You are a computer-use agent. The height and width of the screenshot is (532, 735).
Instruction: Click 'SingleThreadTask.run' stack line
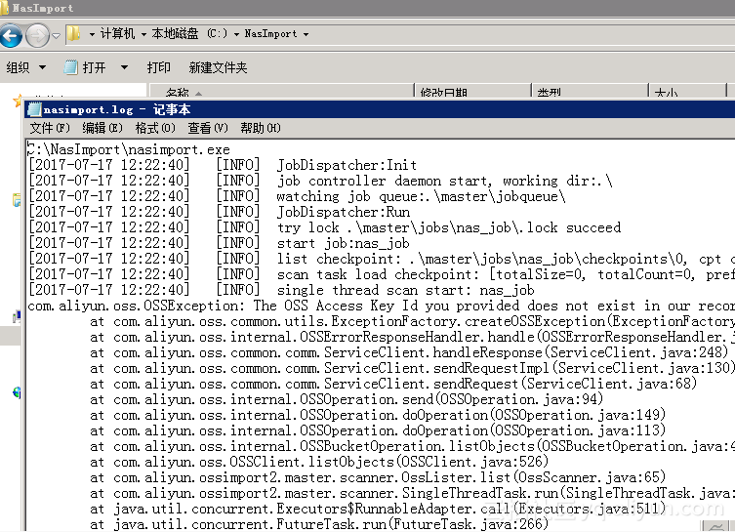click(x=412, y=493)
